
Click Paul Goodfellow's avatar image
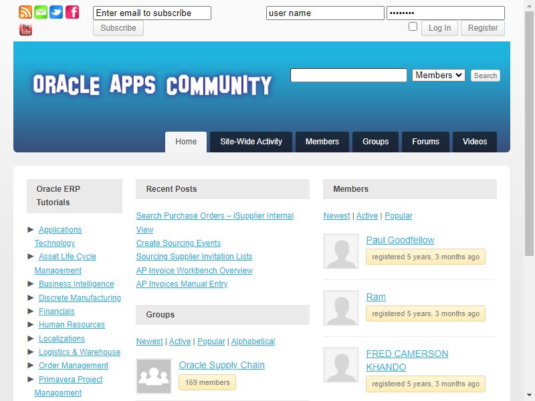(341, 251)
